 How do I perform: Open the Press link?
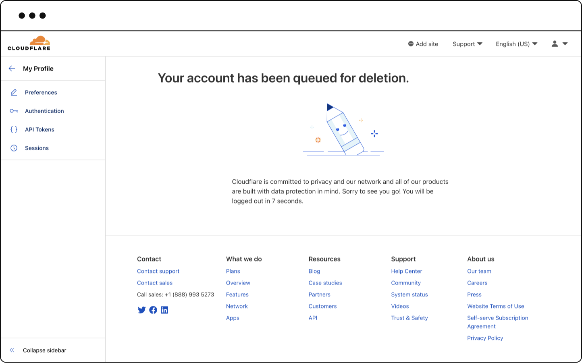pyautogui.click(x=474, y=295)
